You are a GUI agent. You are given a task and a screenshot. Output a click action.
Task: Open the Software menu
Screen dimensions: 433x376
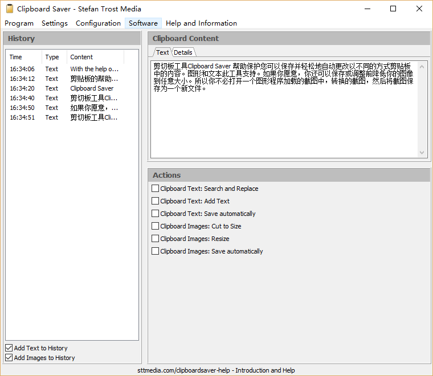(143, 23)
